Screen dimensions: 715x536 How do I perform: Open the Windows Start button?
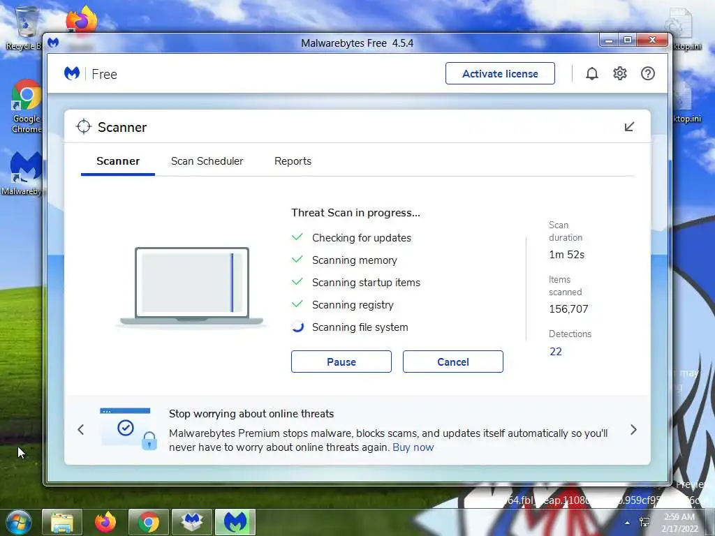pyautogui.click(x=18, y=522)
